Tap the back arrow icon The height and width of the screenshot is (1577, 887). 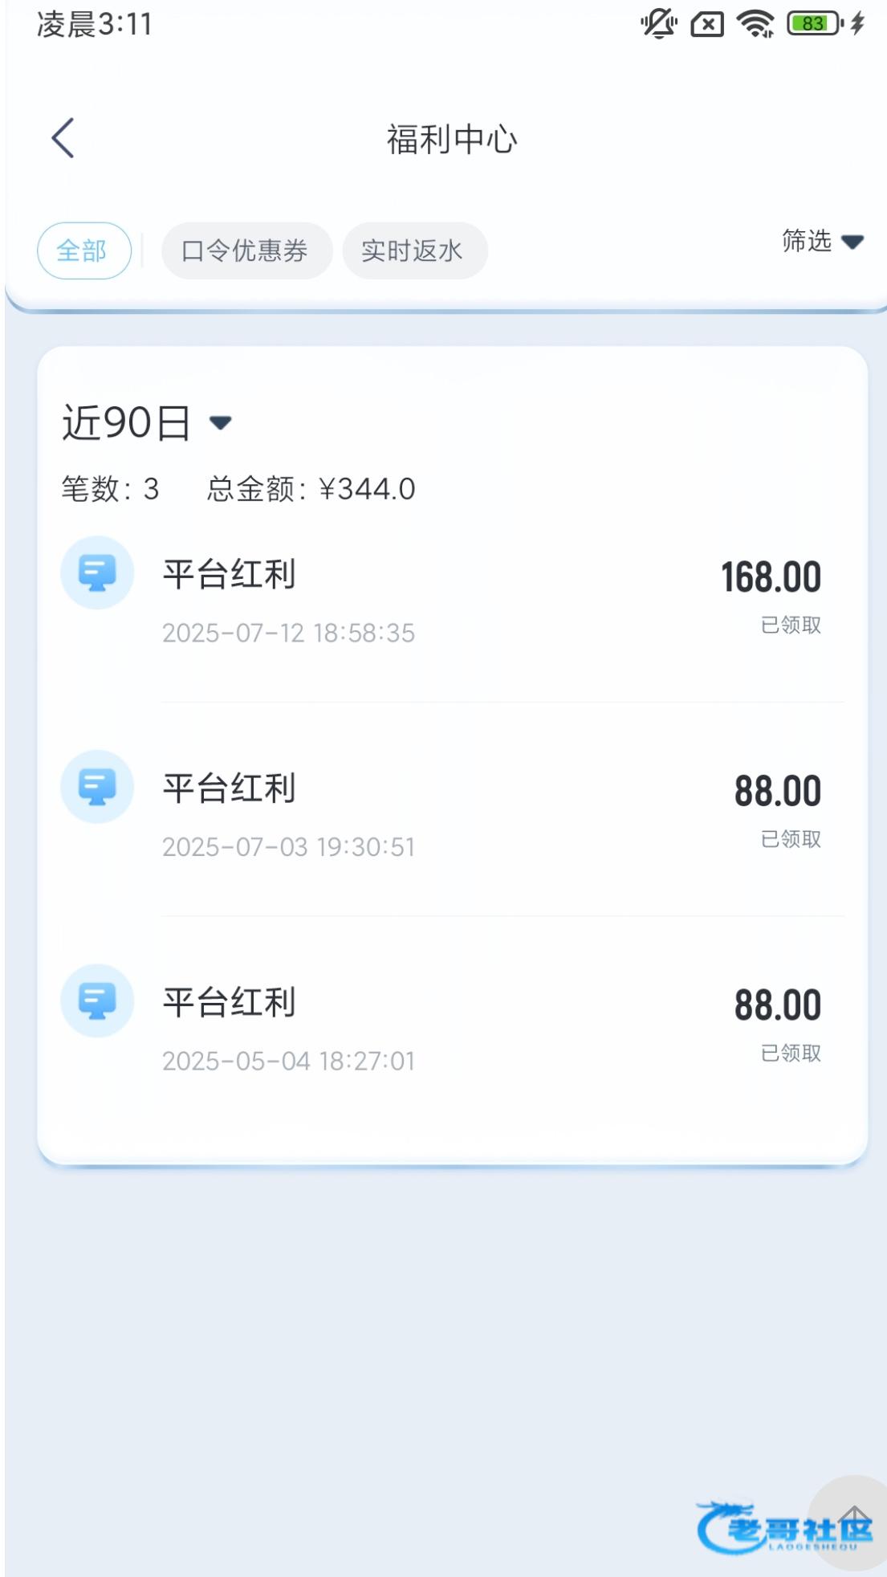click(63, 138)
